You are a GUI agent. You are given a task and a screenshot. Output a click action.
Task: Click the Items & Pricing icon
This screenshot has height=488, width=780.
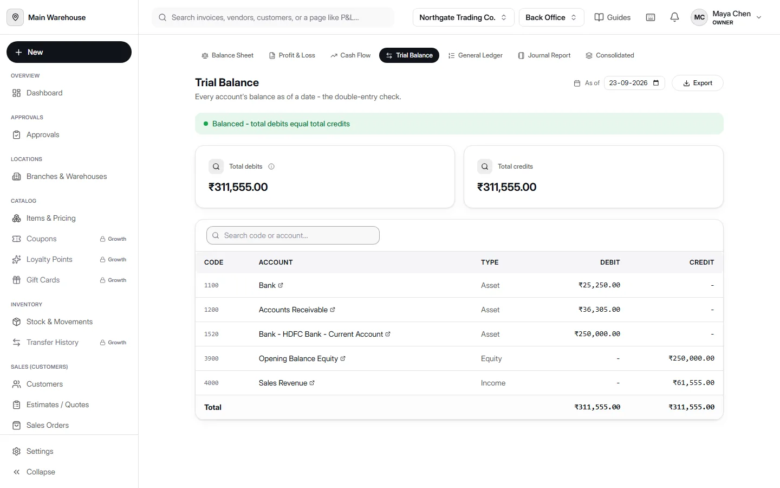point(17,218)
